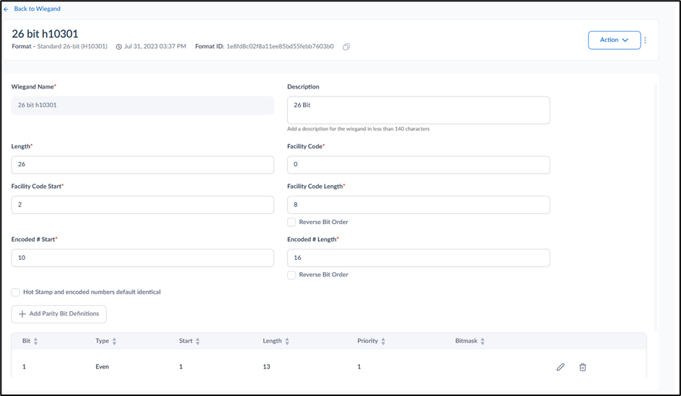The image size is (681, 396).
Task: Focus the Encoded # Start field
Action: click(x=142, y=258)
